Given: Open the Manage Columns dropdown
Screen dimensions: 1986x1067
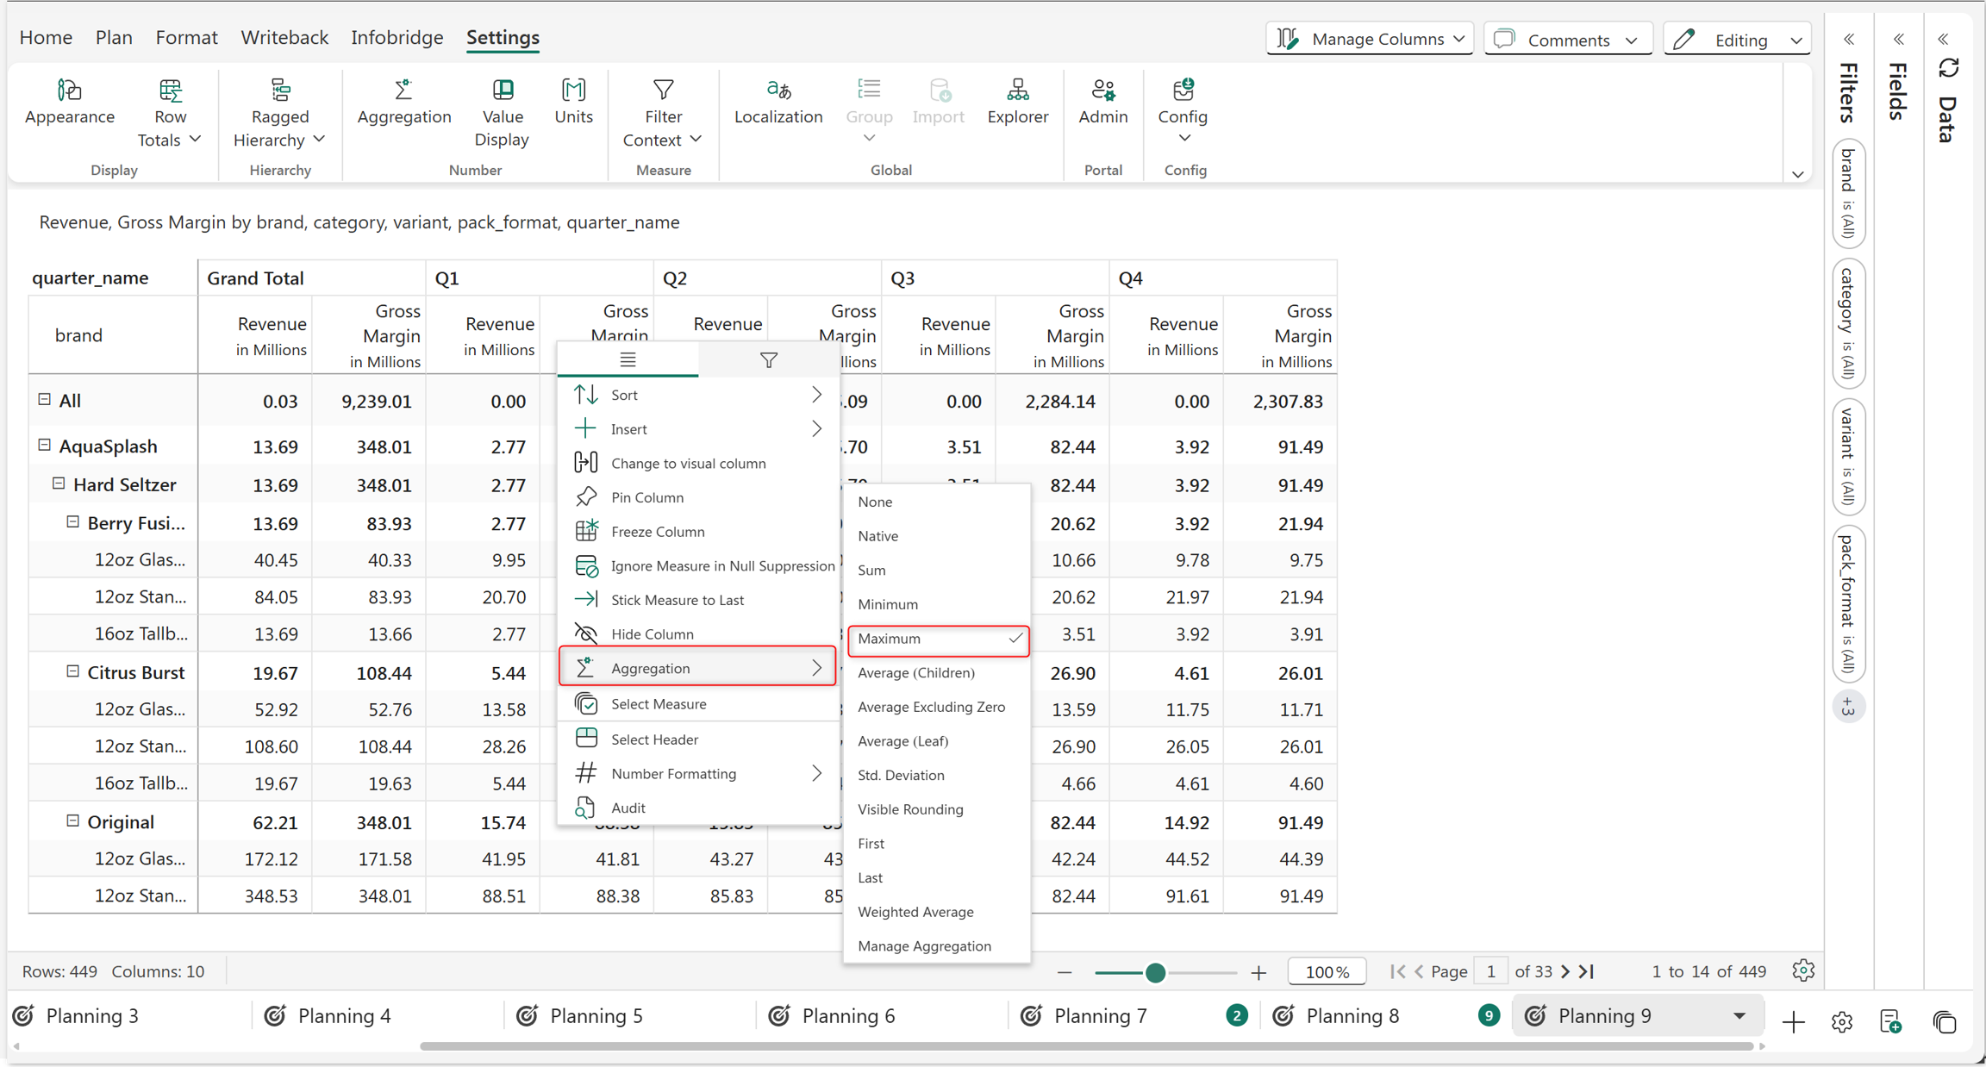Looking at the screenshot, I should (x=1370, y=39).
